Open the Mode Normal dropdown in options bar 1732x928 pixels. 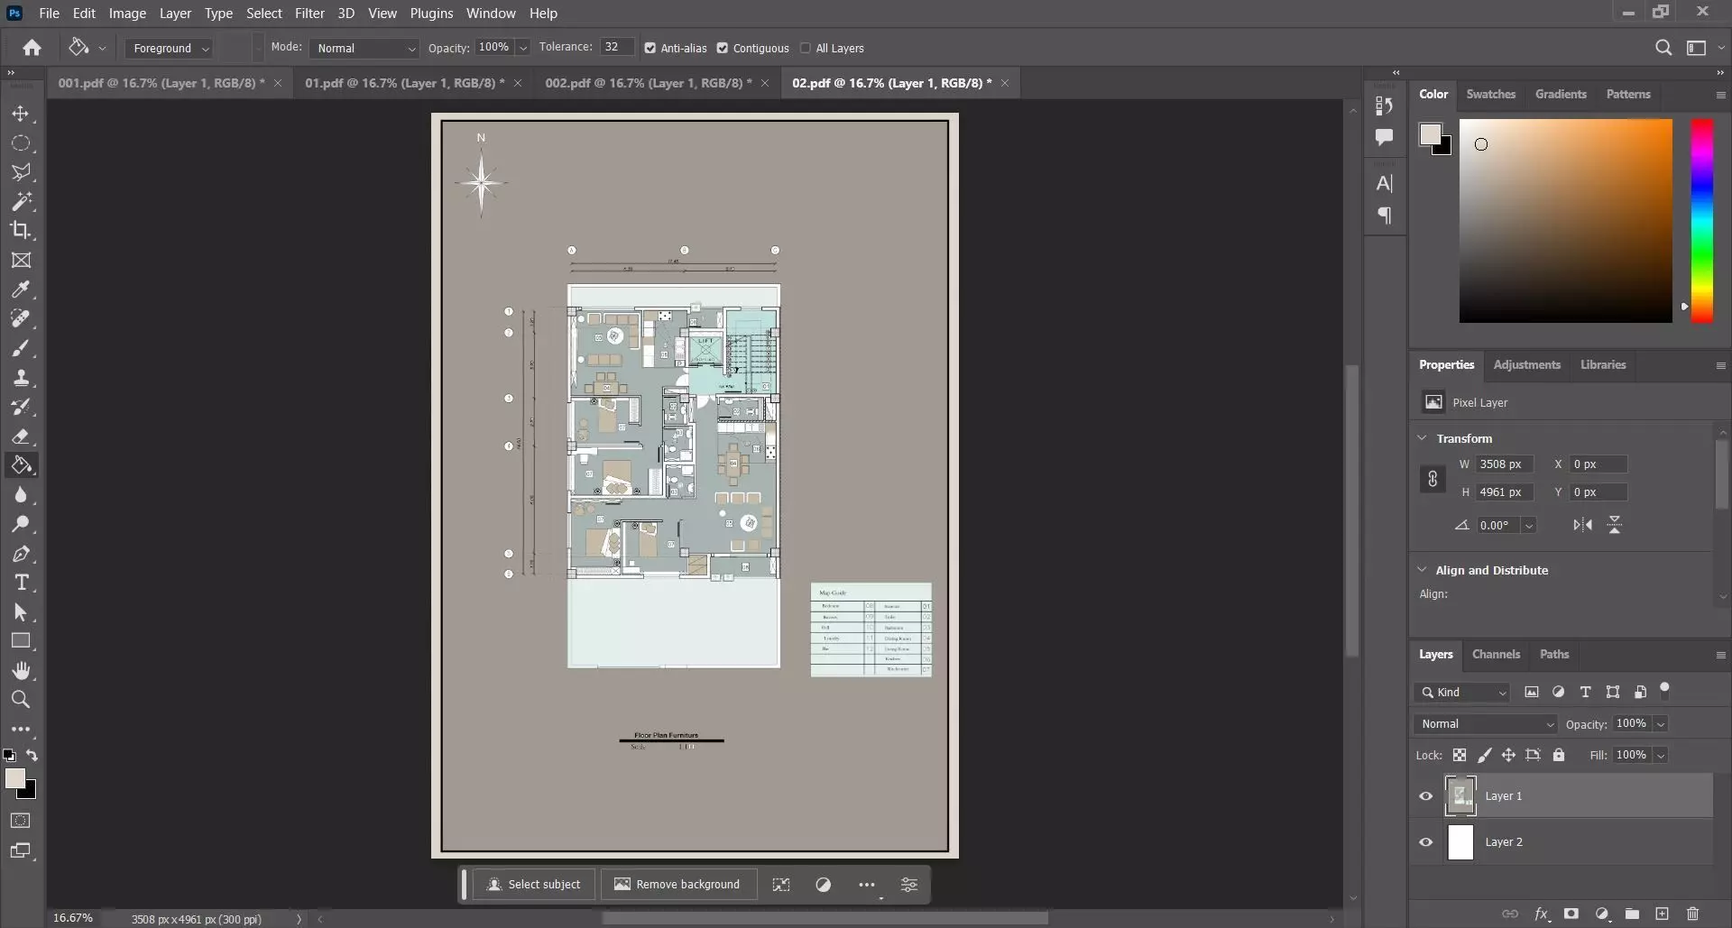pyautogui.click(x=364, y=49)
